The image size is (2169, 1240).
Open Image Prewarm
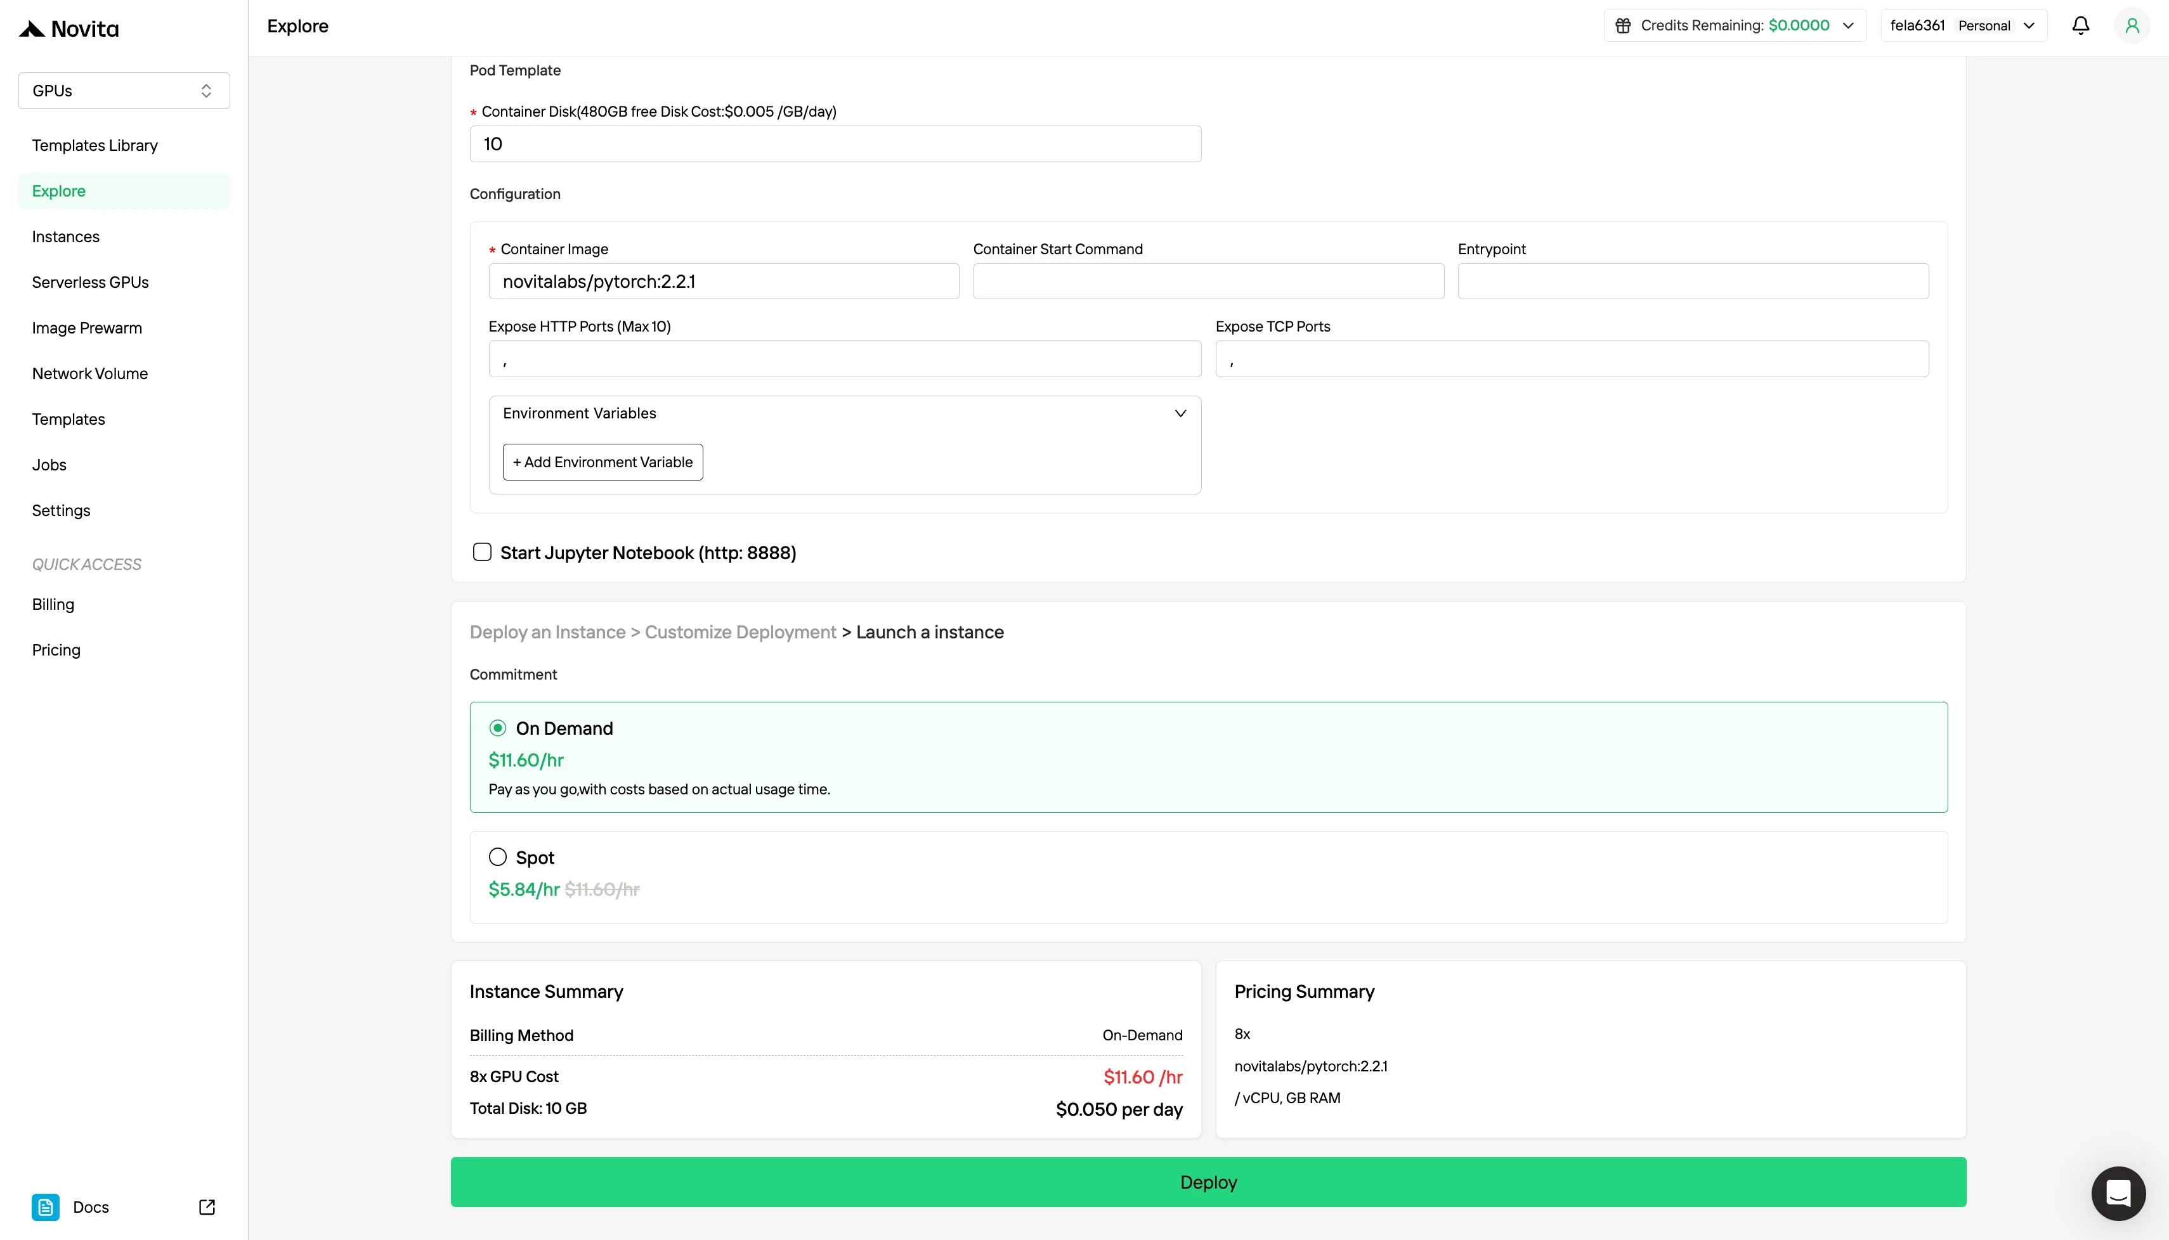(x=124, y=328)
